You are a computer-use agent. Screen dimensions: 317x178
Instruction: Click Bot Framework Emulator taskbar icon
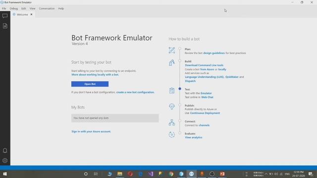click(192, 174)
